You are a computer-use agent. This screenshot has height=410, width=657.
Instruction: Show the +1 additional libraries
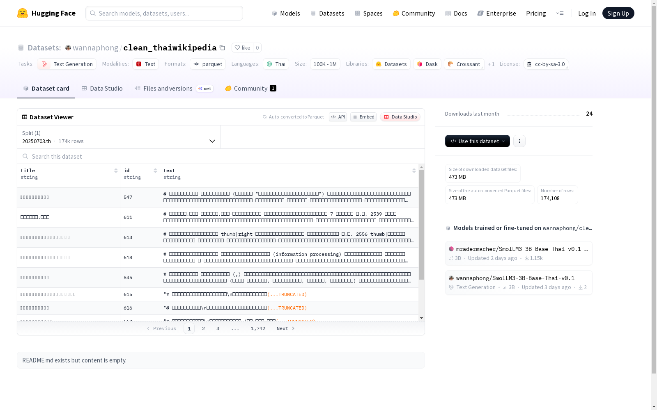[491, 64]
